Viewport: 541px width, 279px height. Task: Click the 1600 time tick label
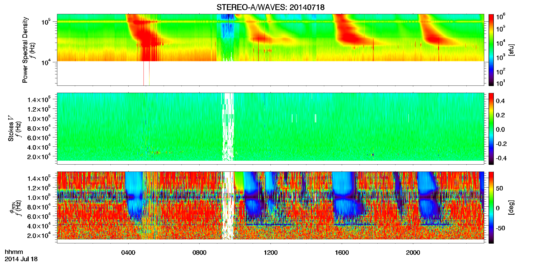pos(342,252)
